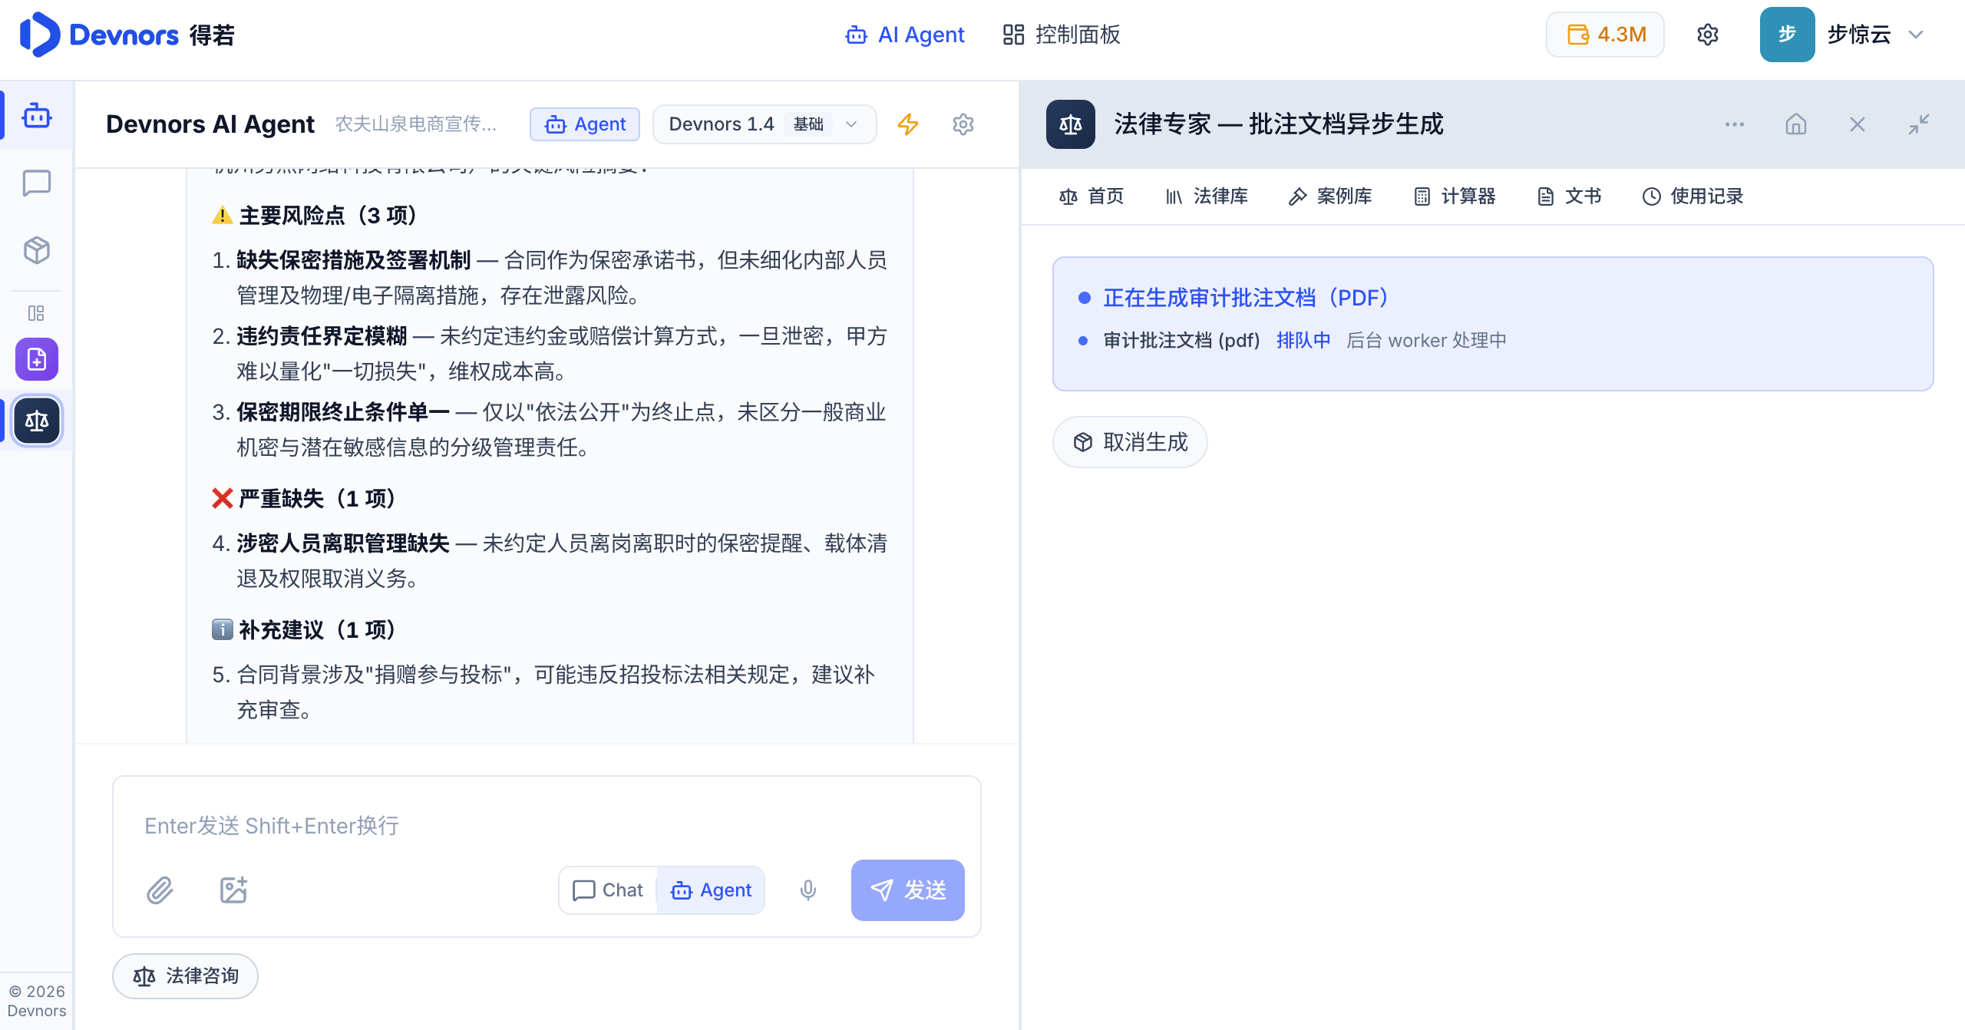Click the cube sidebar icon
This screenshot has height=1030, width=1965.
click(x=37, y=250)
